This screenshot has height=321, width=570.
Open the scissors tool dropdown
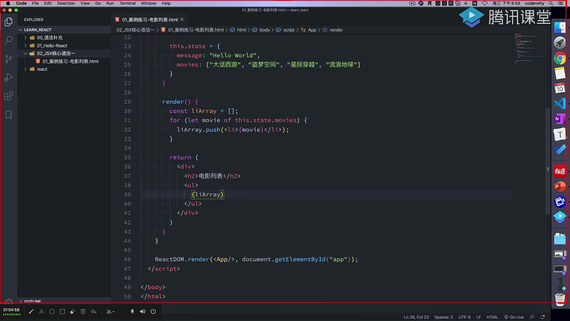tap(110, 311)
